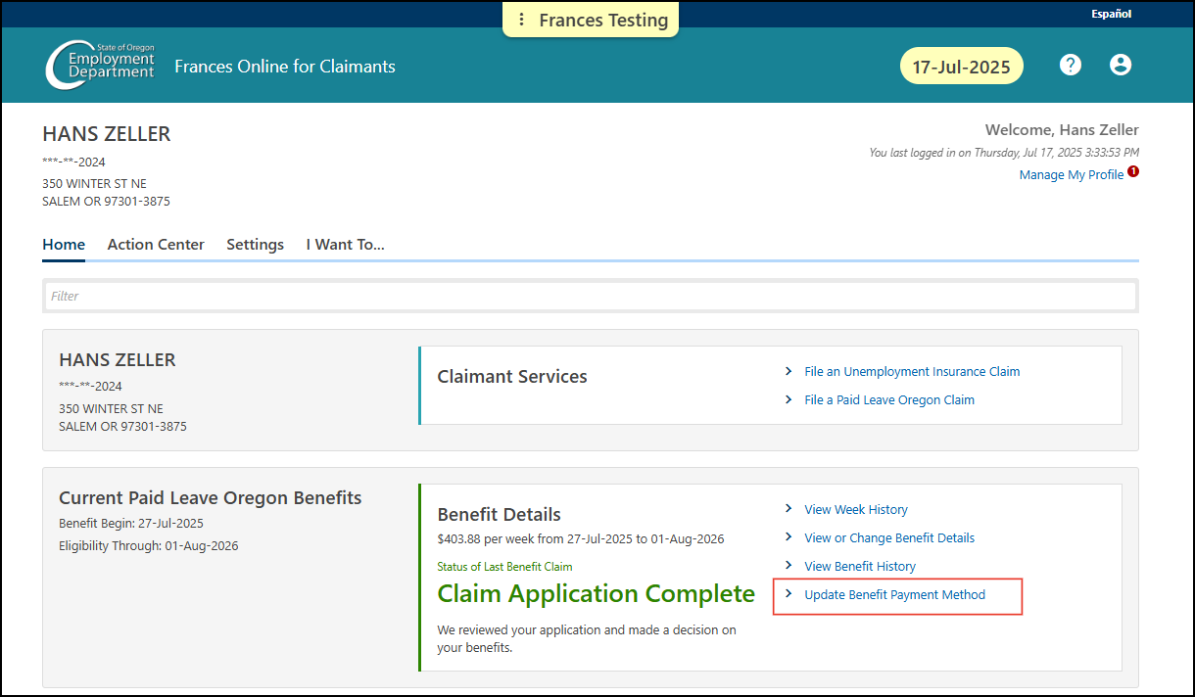File an Unemployment Insurance Claim

912,372
